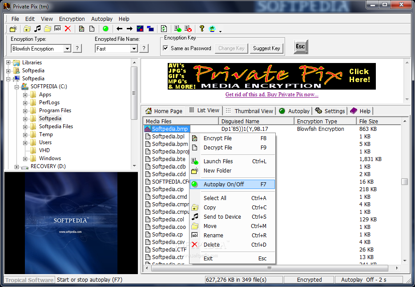Click the file list vertical scrollbar thumb
The width and height of the screenshot is (415, 287).
tap(404, 182)
